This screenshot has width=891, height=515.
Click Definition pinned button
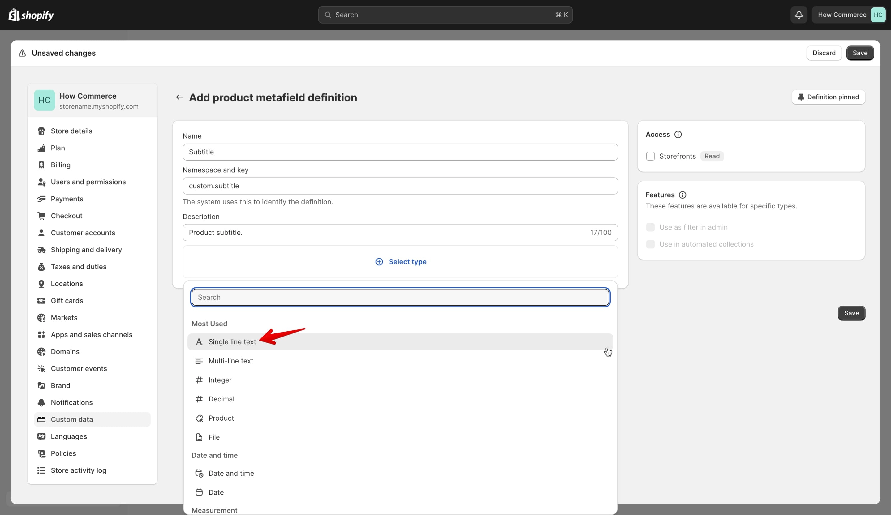828,97
